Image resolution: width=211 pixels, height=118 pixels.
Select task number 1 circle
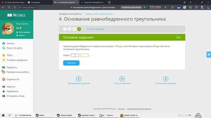coord(65,29)
